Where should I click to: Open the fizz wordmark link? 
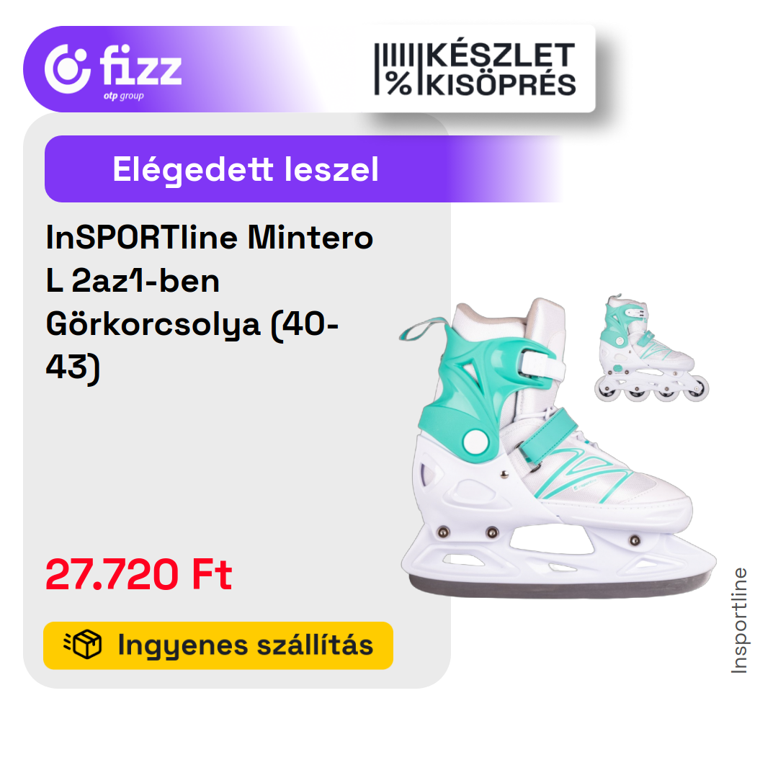141,65
